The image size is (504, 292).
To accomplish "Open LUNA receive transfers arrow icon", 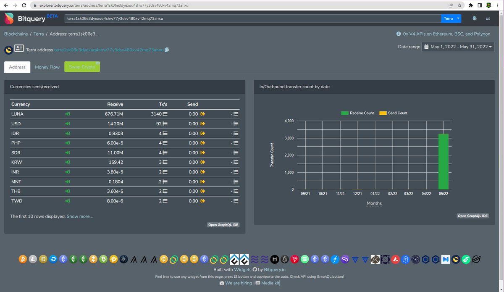I will pos(68,114).
